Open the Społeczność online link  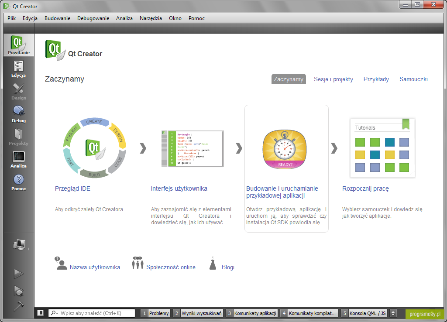tap(171, 267)
